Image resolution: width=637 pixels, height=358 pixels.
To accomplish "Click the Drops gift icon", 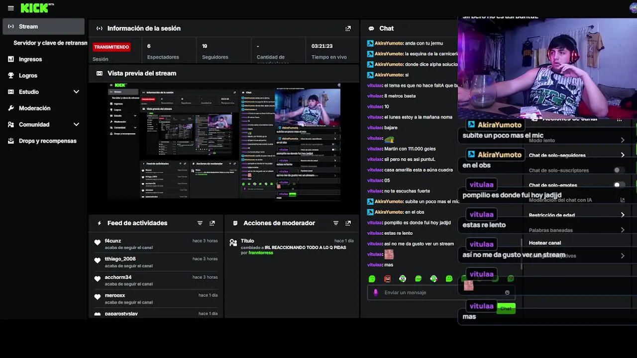I will coord(11,141).
